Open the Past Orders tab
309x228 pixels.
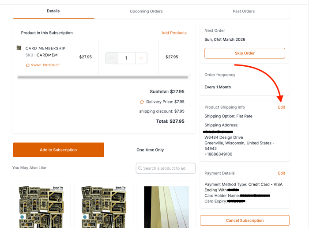click(244, 11)
